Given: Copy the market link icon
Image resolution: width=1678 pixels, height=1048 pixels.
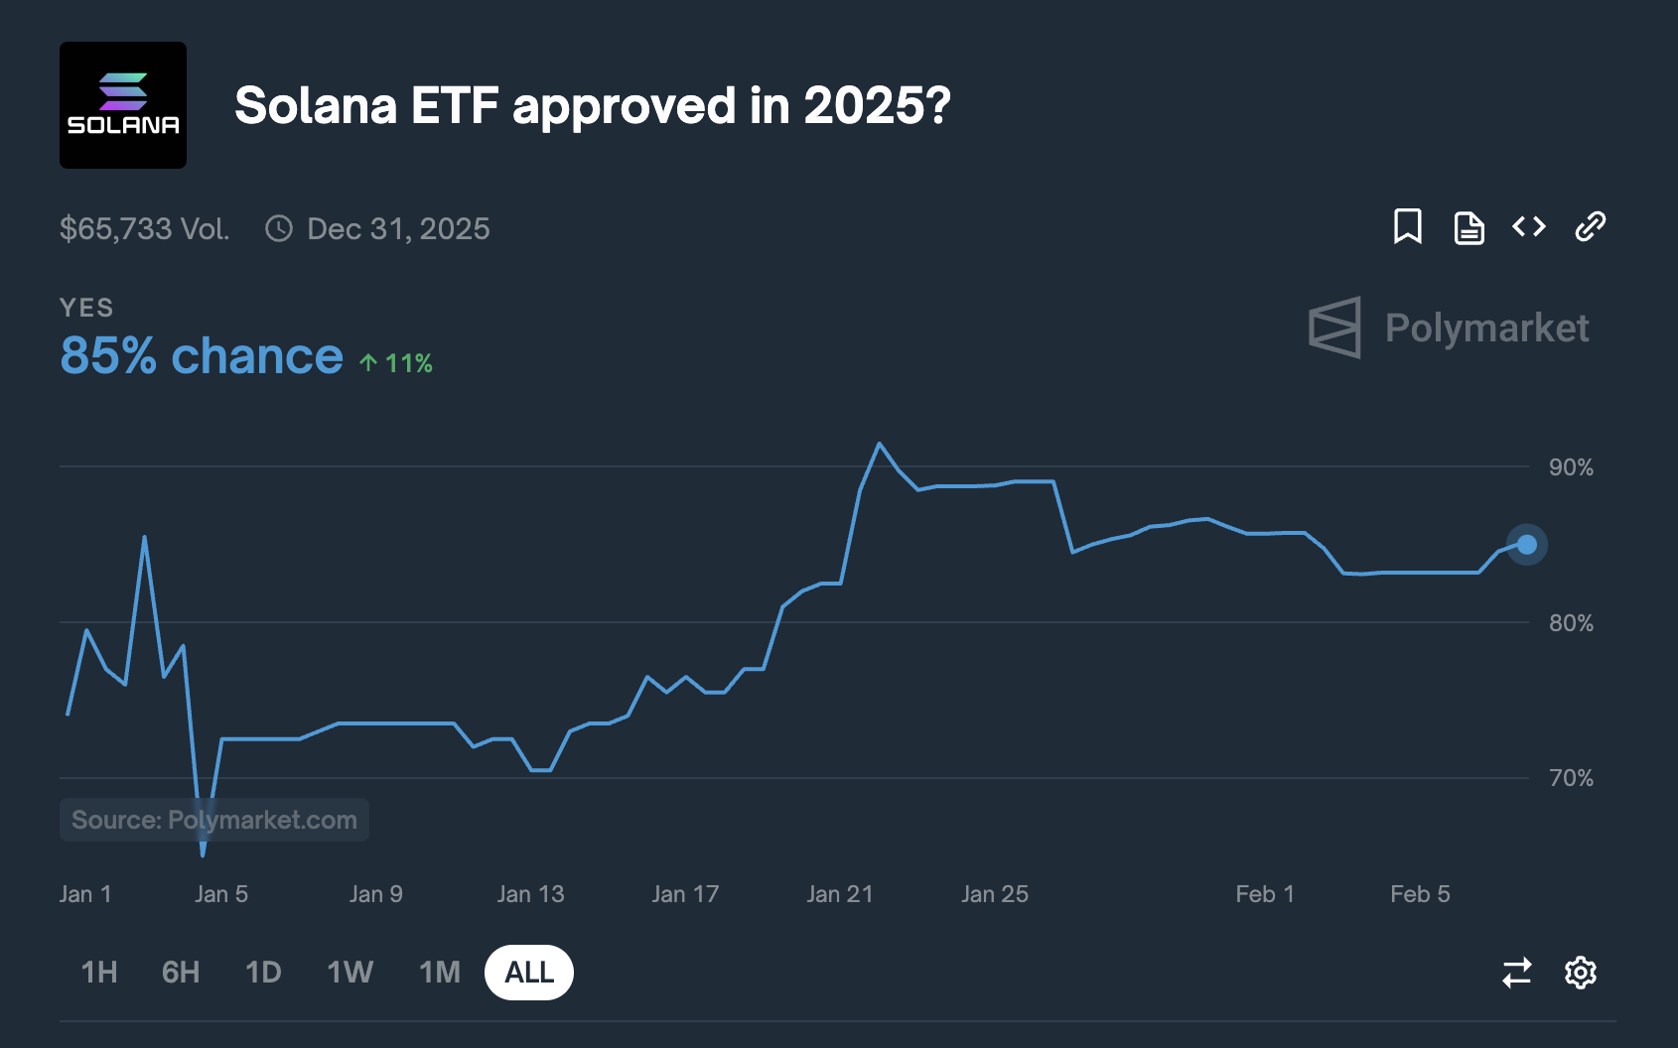Looking at the screenshot, I should tap(1589, 227).
